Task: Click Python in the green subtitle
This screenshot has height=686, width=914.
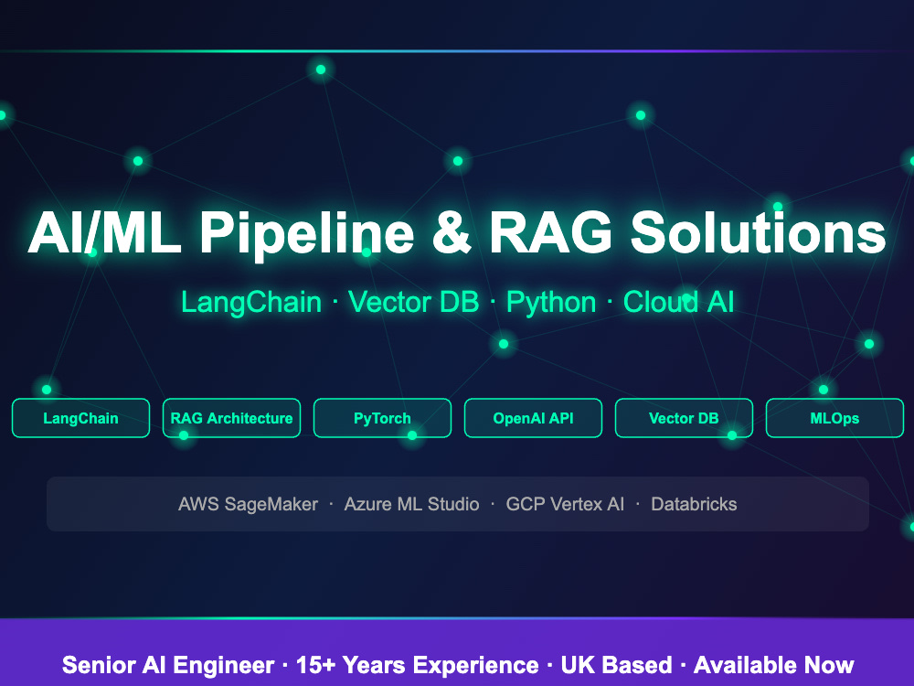Action: click(551, 303)
